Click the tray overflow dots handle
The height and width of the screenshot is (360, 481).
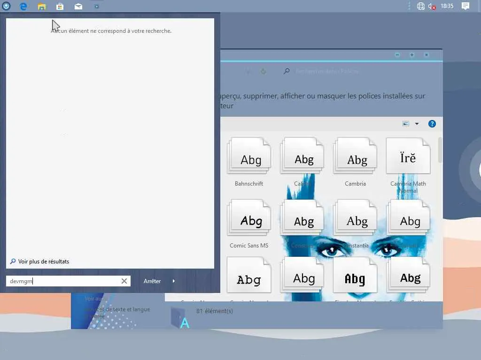pyautogui.click(x=409, y=6)
